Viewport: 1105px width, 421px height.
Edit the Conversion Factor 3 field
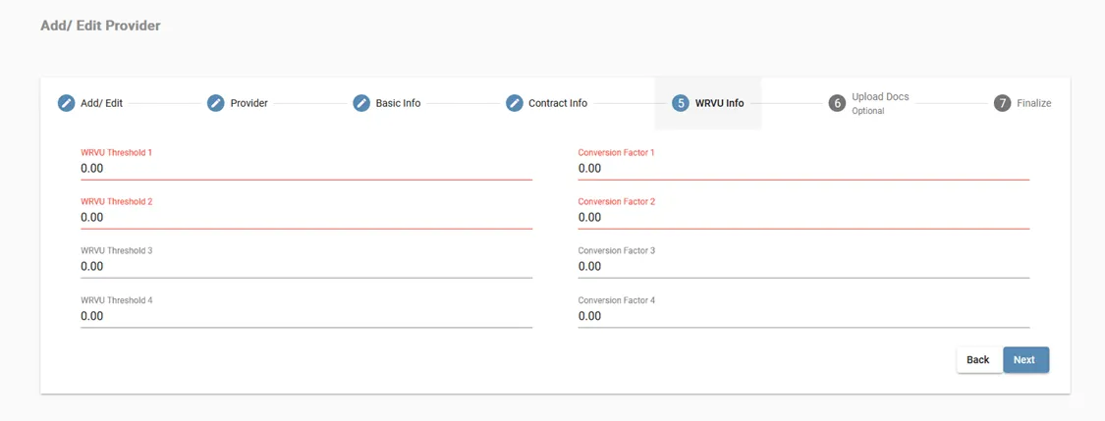pyautogui.click(x=802, y=267)
